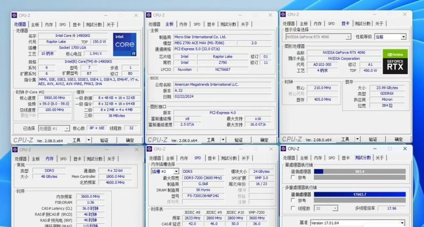The height and width of the screenshot is (227, 424).
Task: Click the processor name field Intel Core i9 14900KS
Action: point(74,36)
